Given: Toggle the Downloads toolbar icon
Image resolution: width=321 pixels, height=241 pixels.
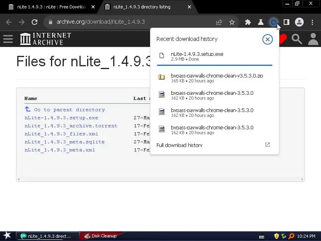Looking at the screenshot, I should [x=274, y=22].
